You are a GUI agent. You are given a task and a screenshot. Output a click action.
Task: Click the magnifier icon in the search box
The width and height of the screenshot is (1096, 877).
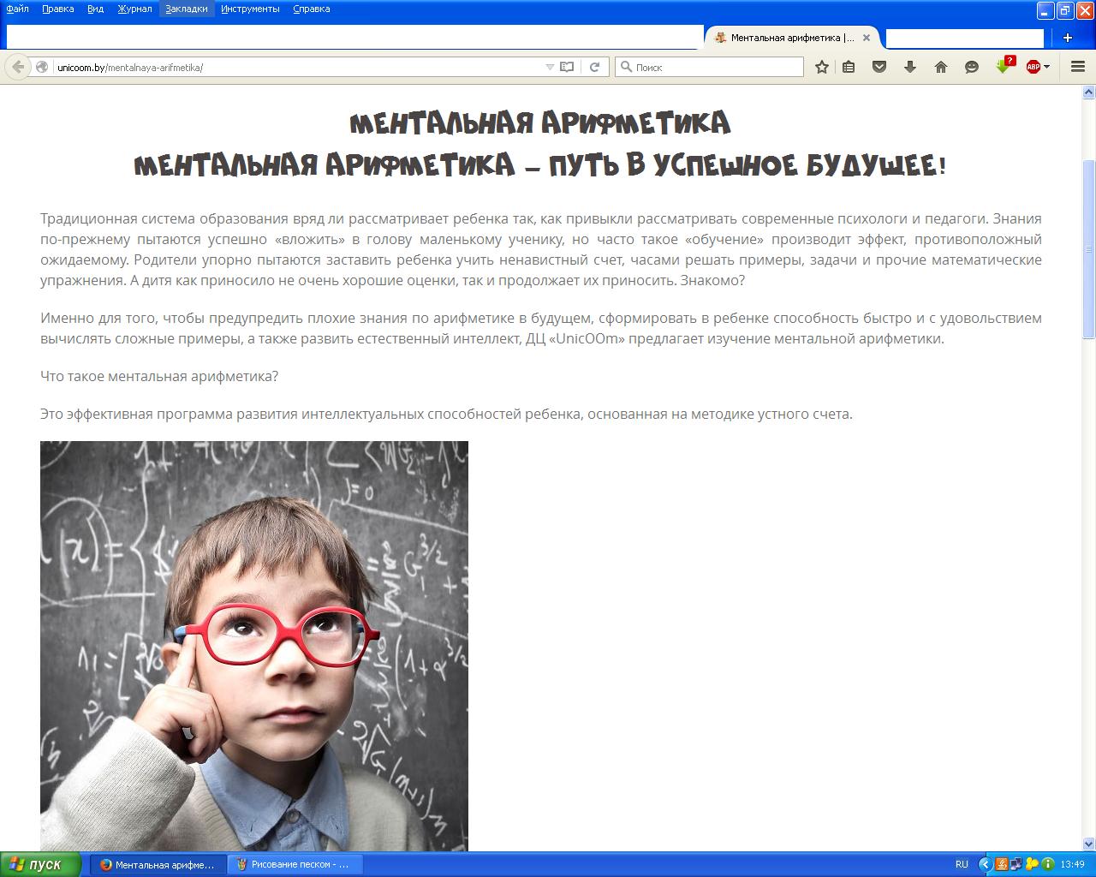626,67
